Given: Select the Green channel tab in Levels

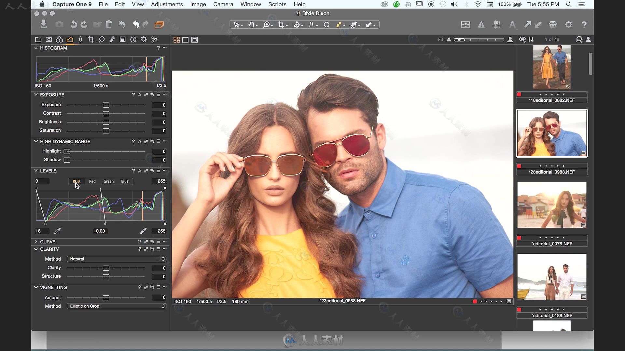Looking at the screenshot, I should [109, 181].
